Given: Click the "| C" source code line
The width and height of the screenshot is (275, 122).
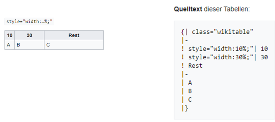Looking at the screenshot, I should (187, 100).
